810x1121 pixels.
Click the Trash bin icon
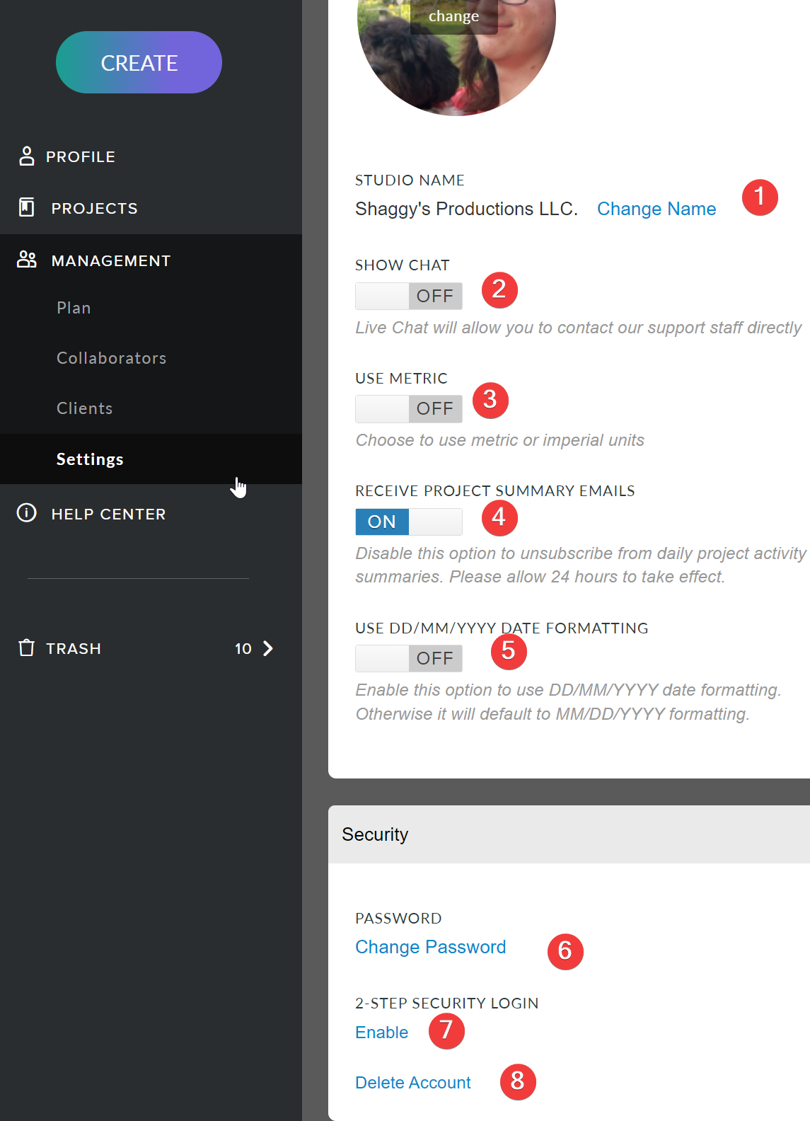(x=27, y=648)
